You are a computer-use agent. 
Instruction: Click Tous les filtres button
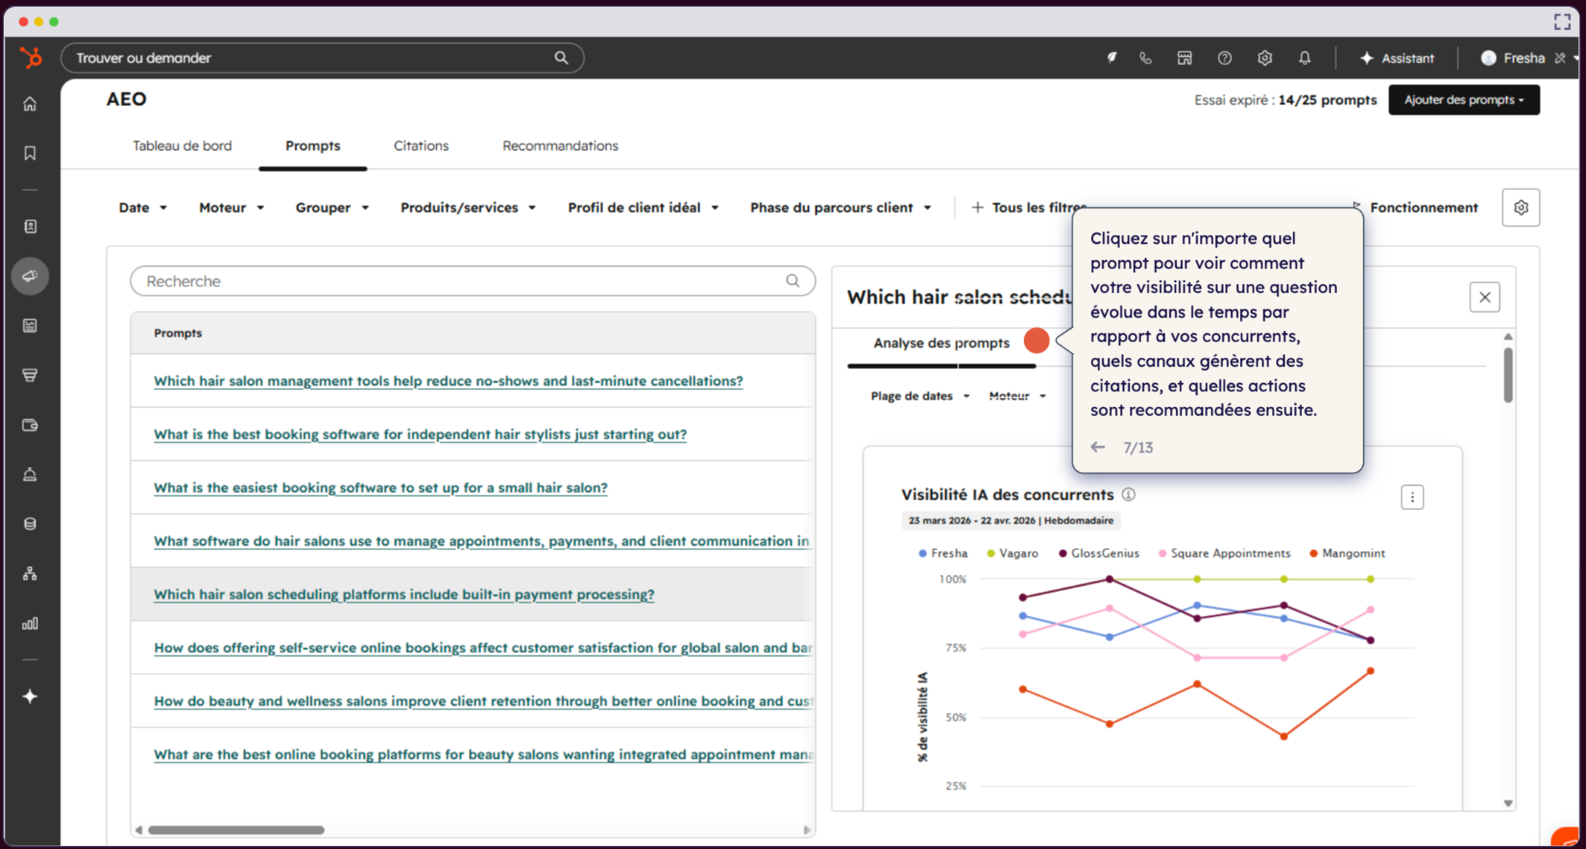click(1029, 208)
